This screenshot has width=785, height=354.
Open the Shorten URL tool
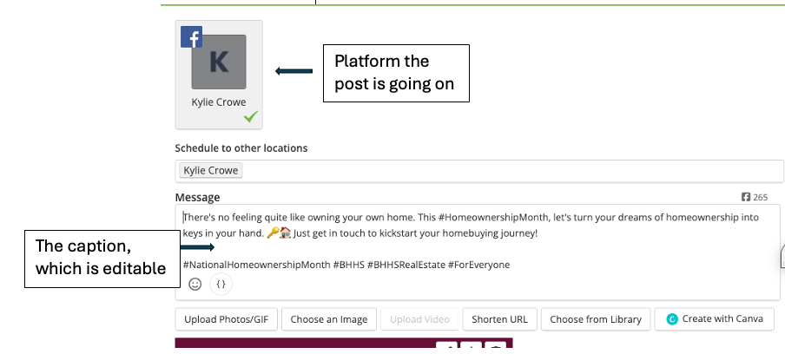(x=499, y=319)
